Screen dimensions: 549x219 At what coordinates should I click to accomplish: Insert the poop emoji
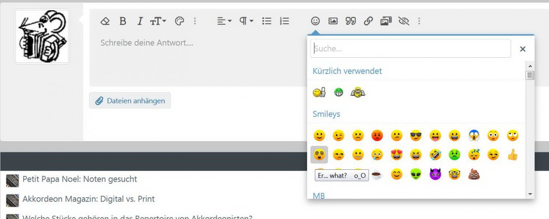click(x=474, y=175)
